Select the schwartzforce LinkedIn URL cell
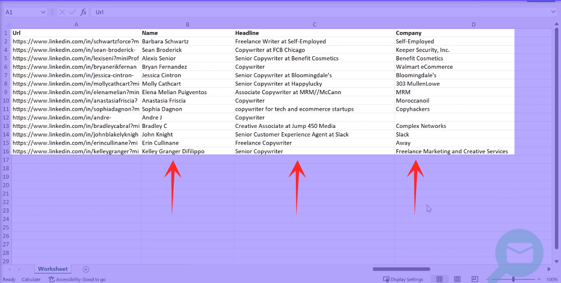Image resolution: width=561 pixels, height=283 pixels. click(x=76, y=41)
